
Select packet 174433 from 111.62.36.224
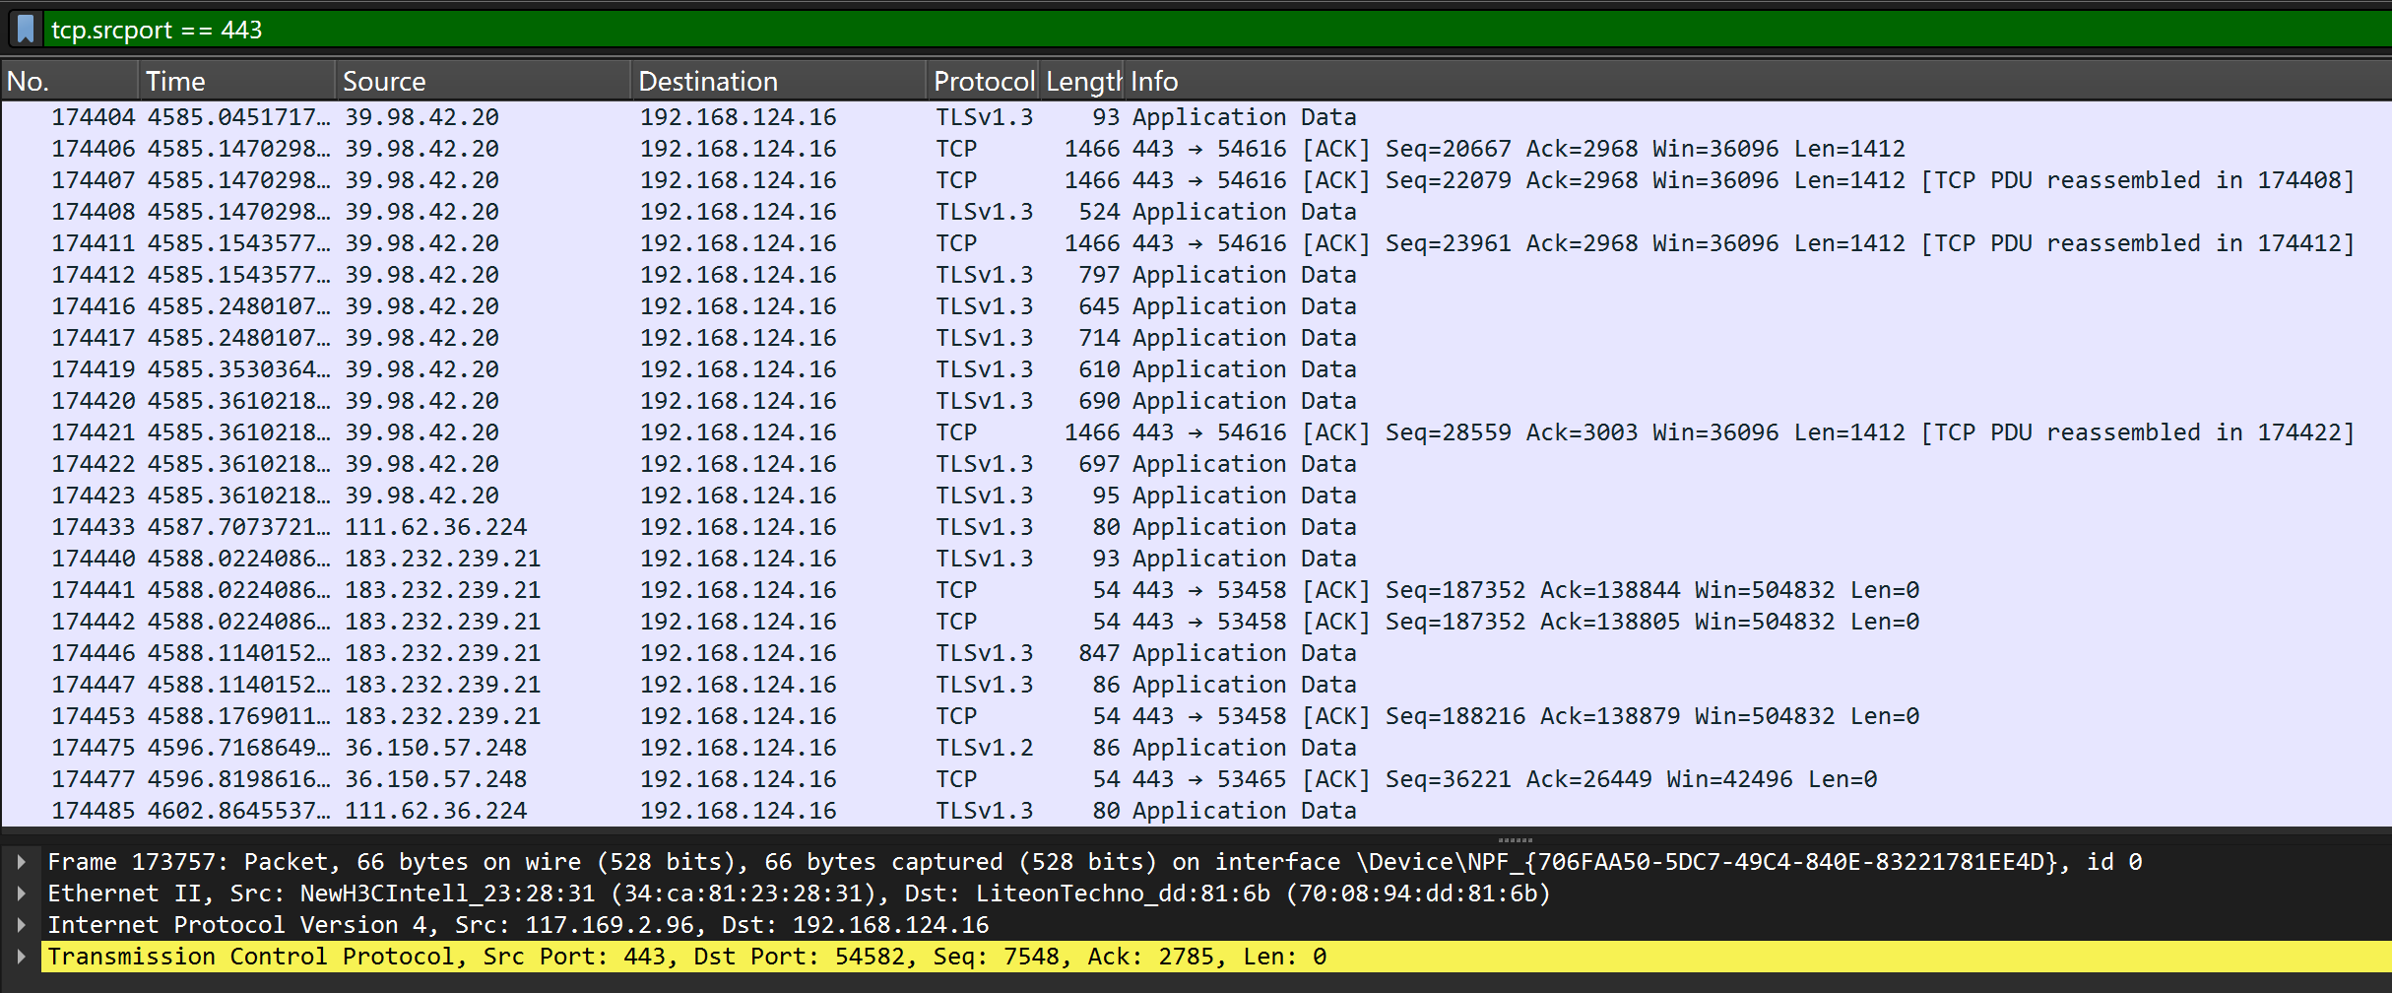[x=689, y=527]
